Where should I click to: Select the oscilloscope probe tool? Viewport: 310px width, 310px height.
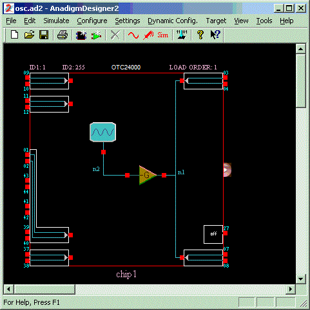pos(148,35)
